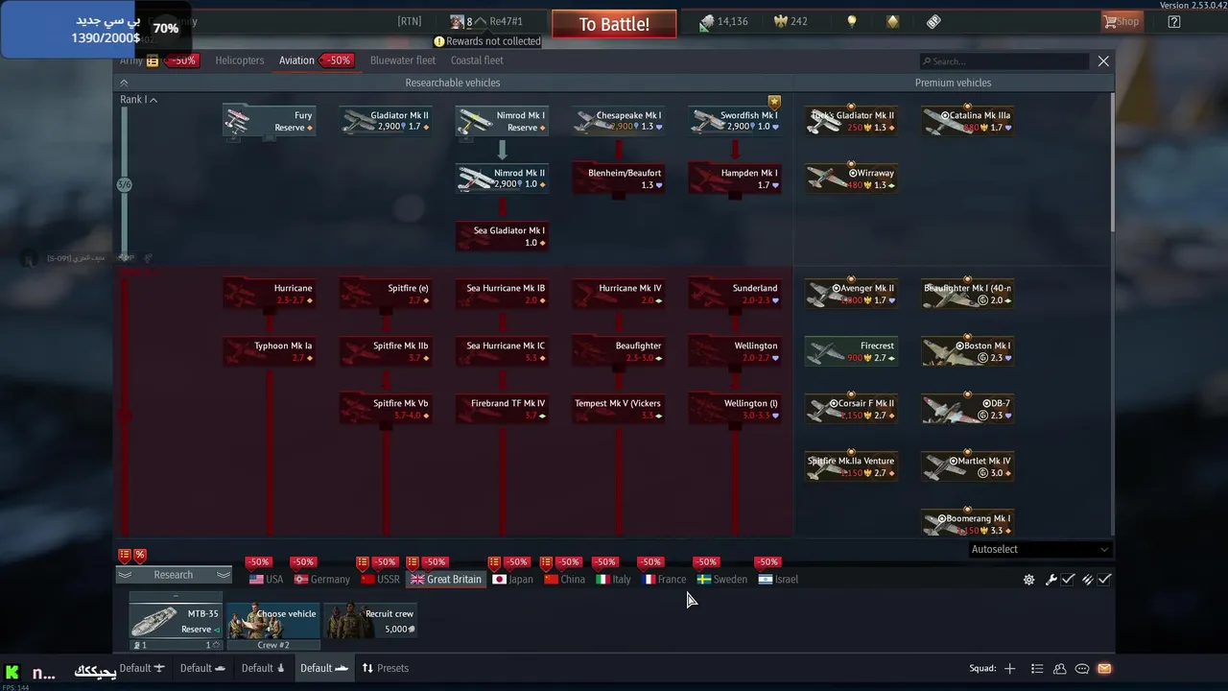Select Great Britain nation tab
The image size is (1228, 691).
coord(446,580)
